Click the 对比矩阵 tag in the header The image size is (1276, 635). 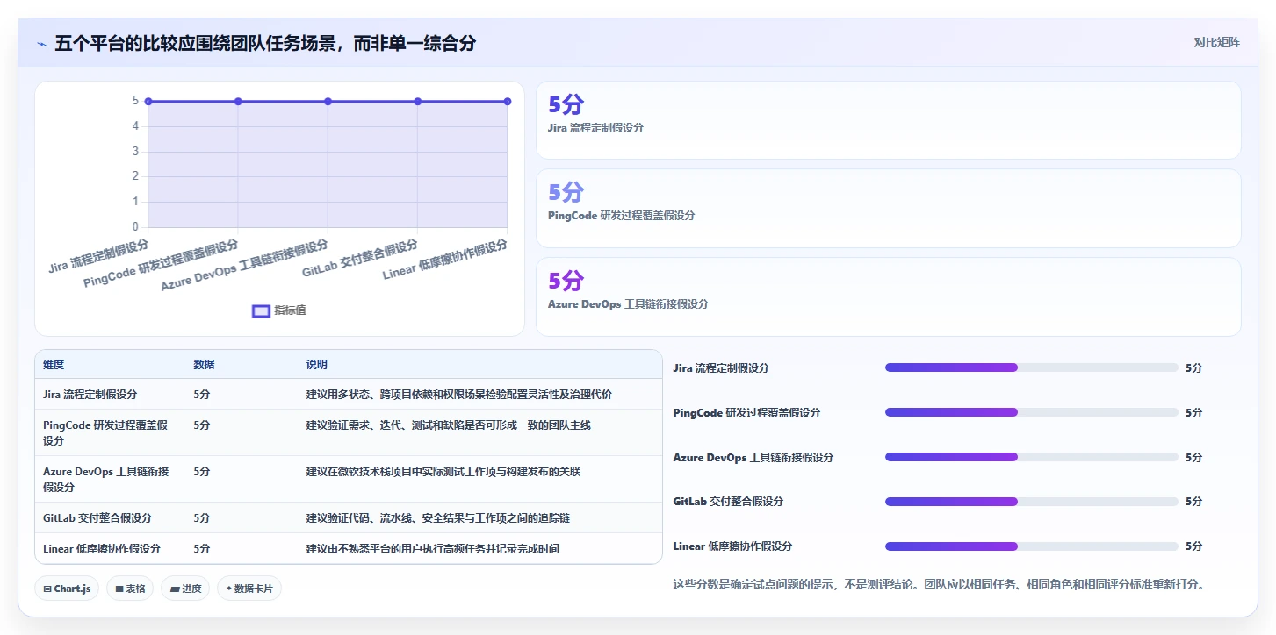click(x=1216, y=42)
